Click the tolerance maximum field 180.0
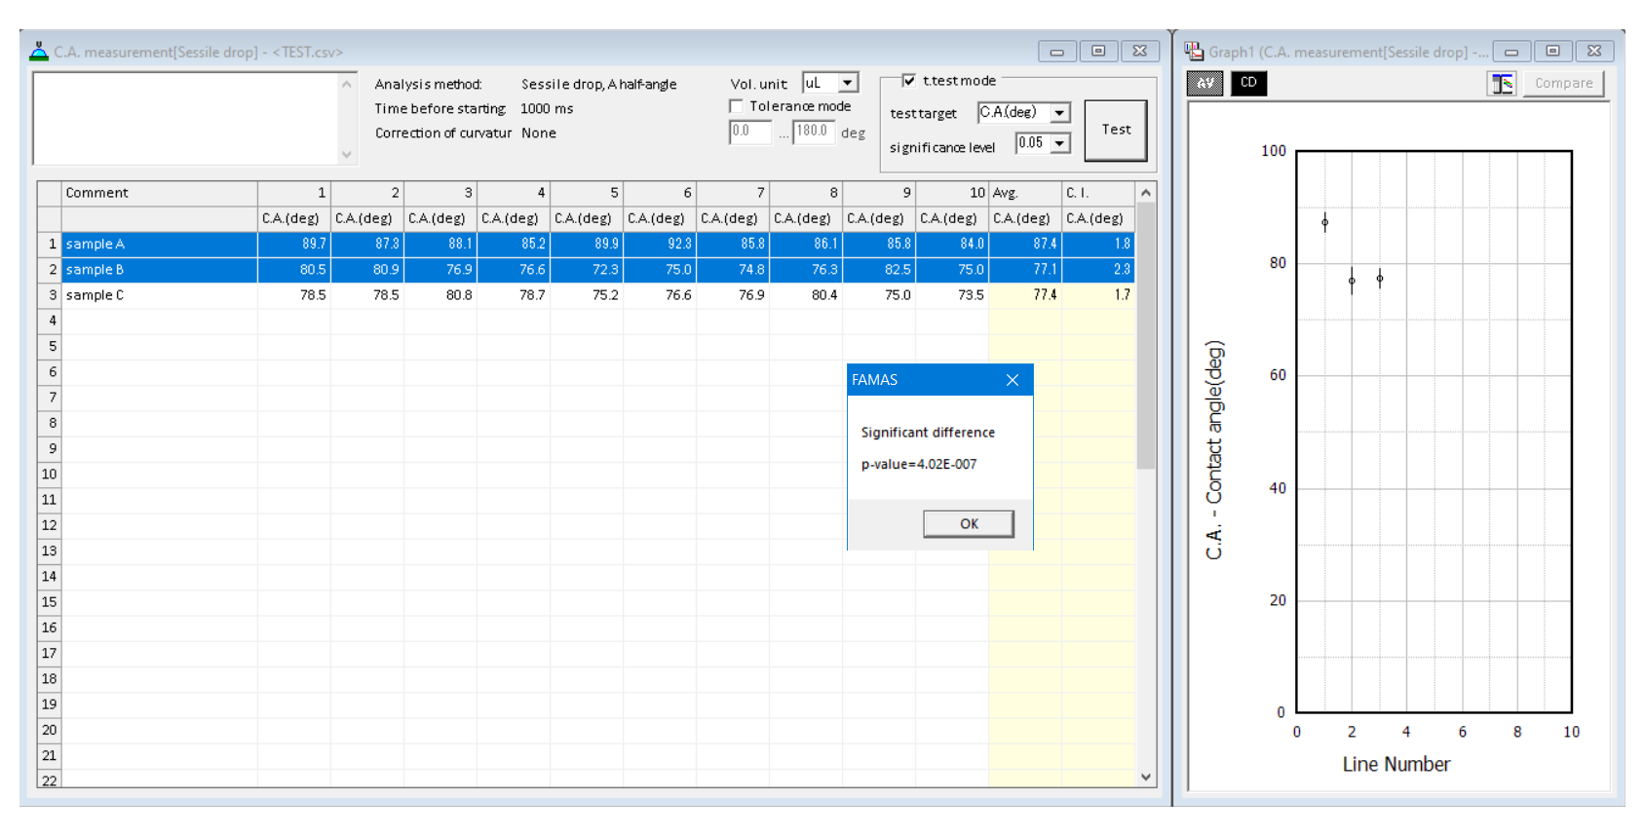The height and width of the screenshot is (836, 1645). point(814,132)
